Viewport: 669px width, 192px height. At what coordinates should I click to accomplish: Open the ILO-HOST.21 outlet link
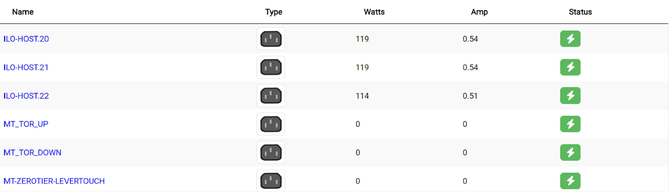tap(26, 67)
